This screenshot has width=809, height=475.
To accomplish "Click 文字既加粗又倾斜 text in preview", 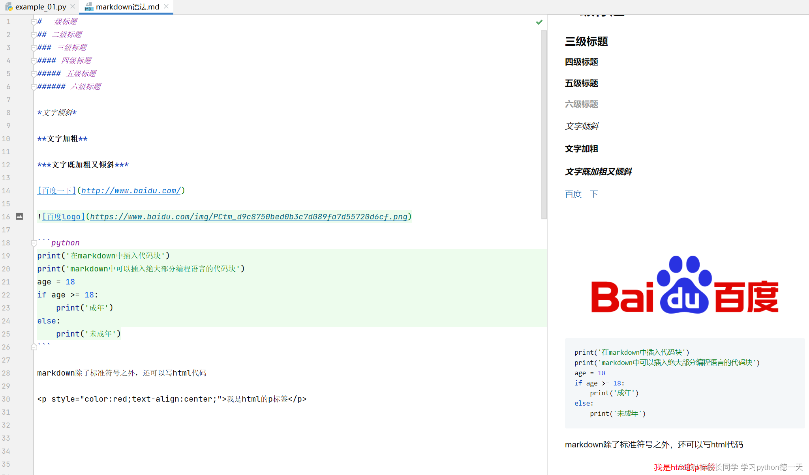I will pyautogui.click(x=599, y=172).
